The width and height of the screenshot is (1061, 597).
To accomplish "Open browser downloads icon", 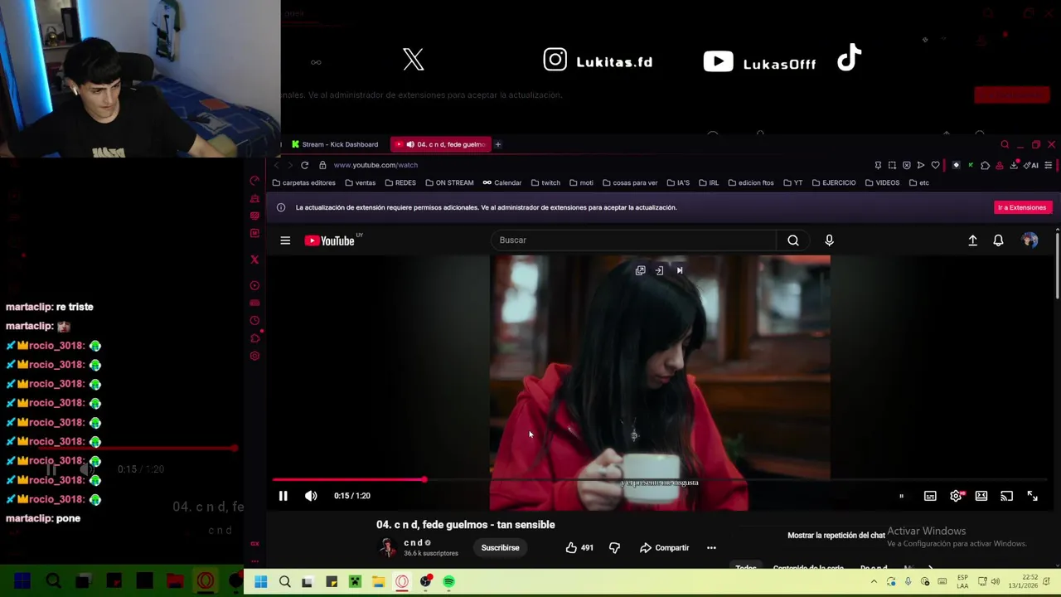I will [x=1014, y=165].
